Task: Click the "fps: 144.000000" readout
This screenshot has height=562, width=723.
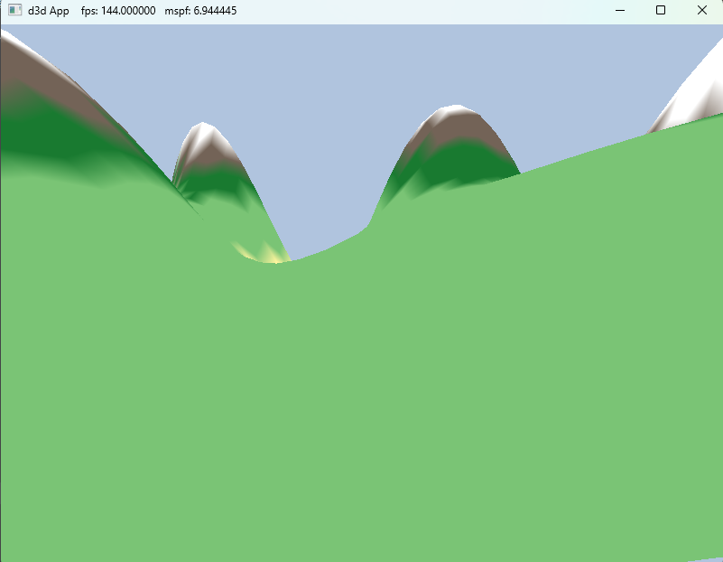Action: 118,11
